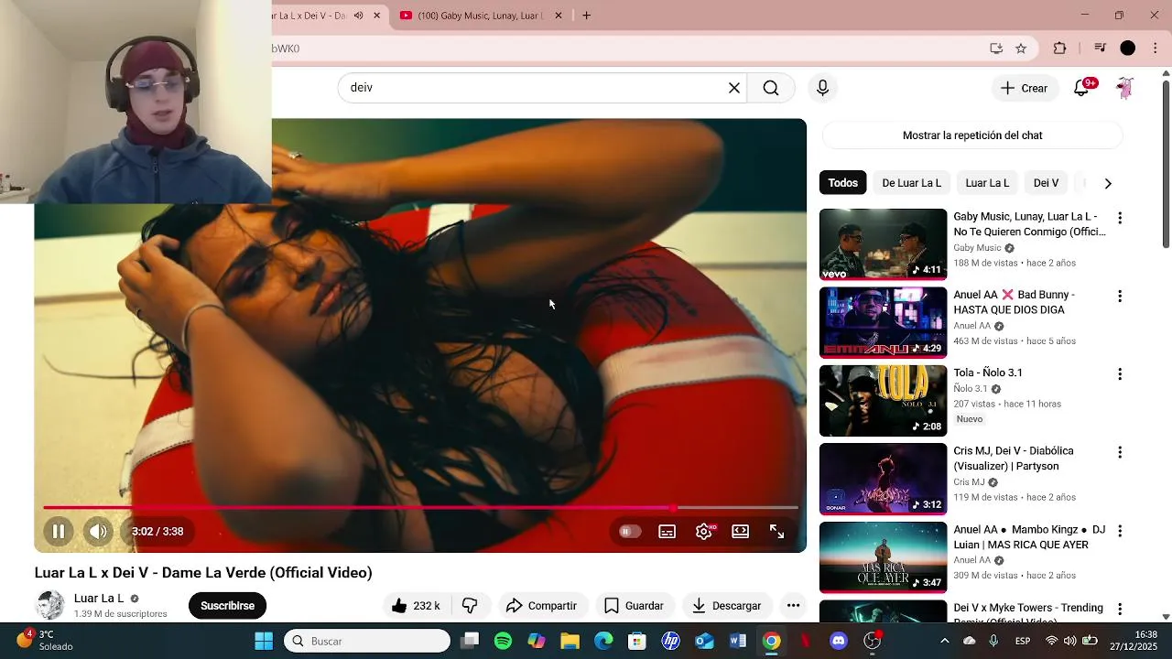Select the 'De Luar La L' chip
Image resolution: width=1172 pixels, height=659 pixels.
pos(911,183)
